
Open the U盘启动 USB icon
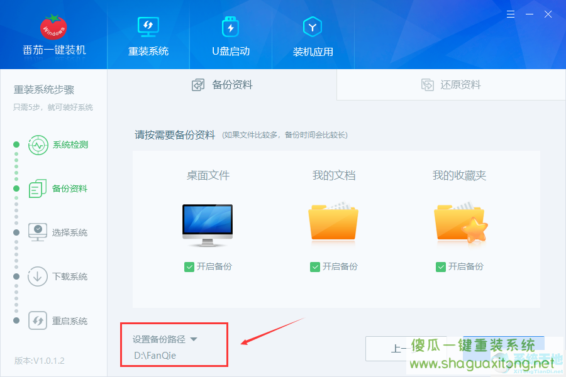pyautogui.click(x=231, y=26)
